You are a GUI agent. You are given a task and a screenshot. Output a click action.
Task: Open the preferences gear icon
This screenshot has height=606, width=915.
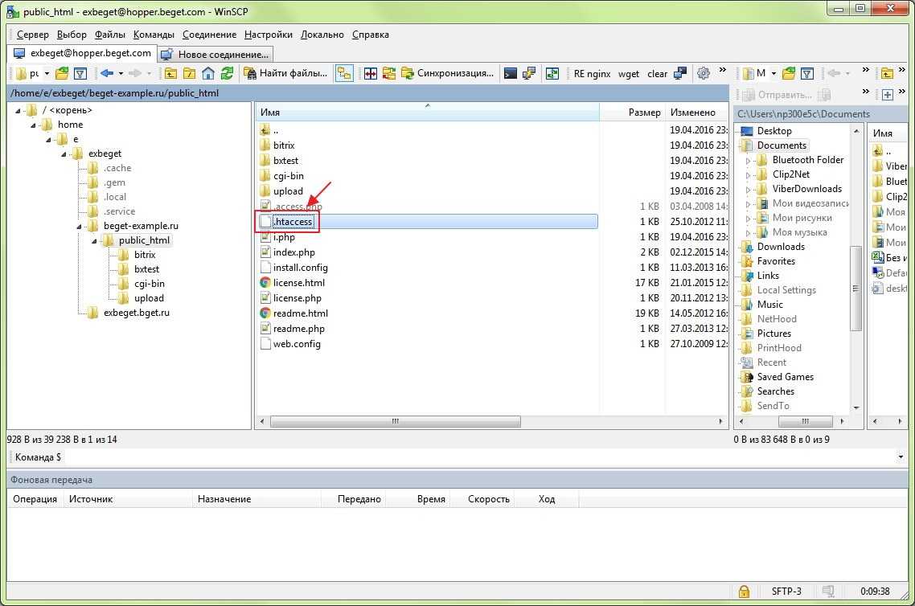pyautogui.click(x=704, y=74)
